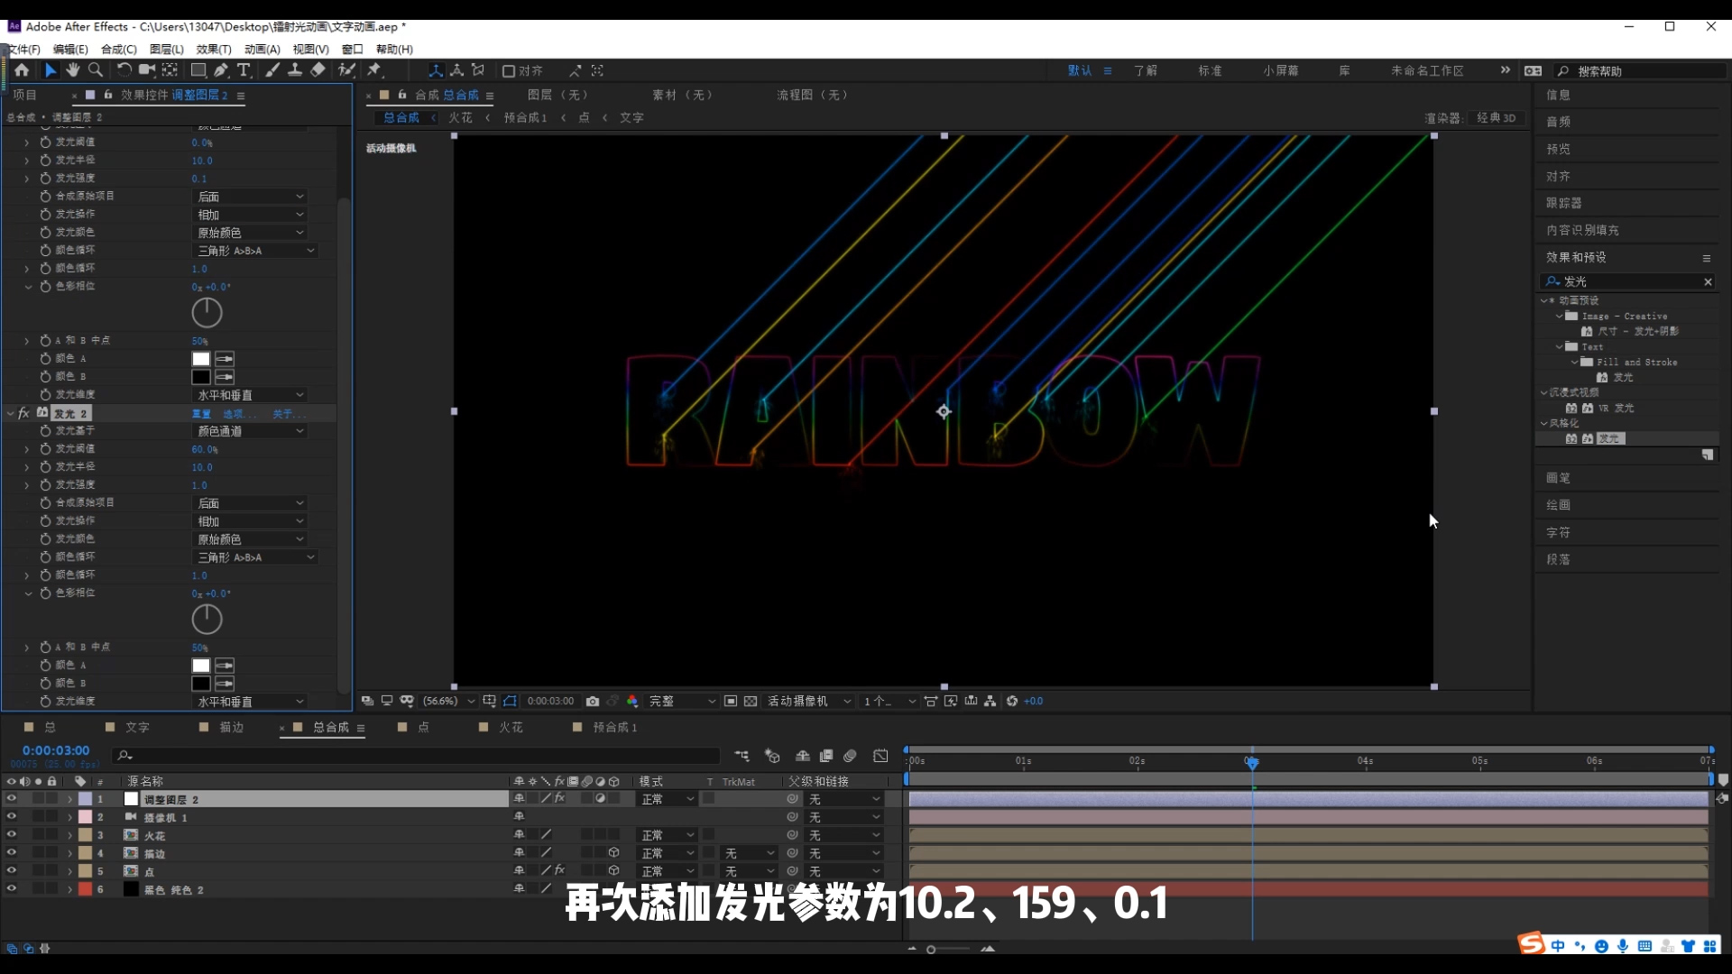Choose the Pen tool

pos(221,70)
